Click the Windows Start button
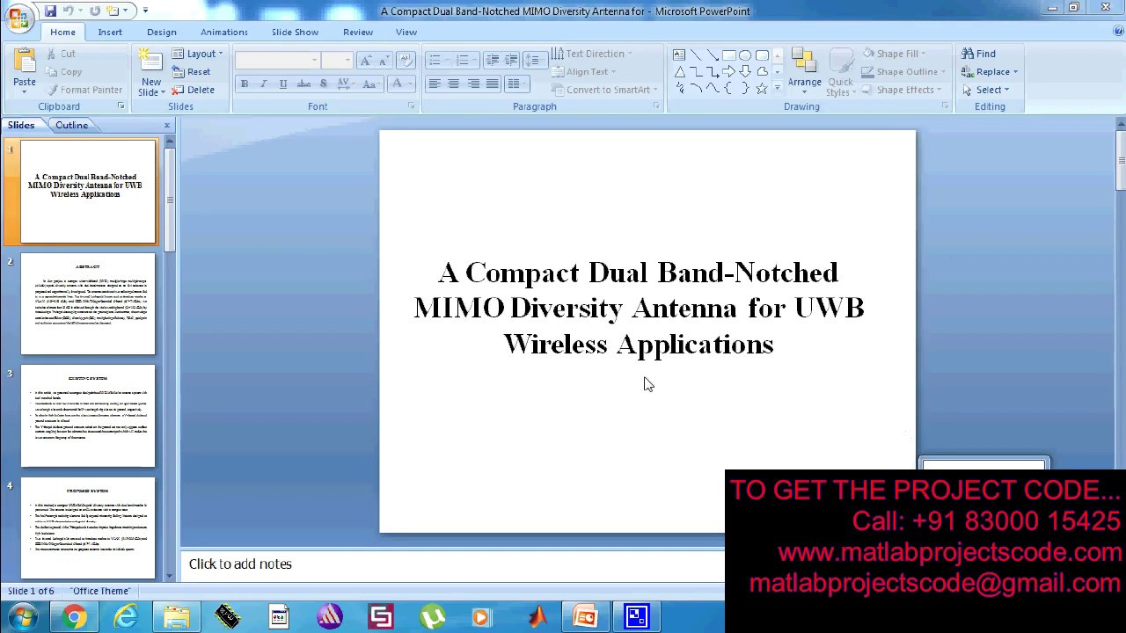 coord(21,616)
